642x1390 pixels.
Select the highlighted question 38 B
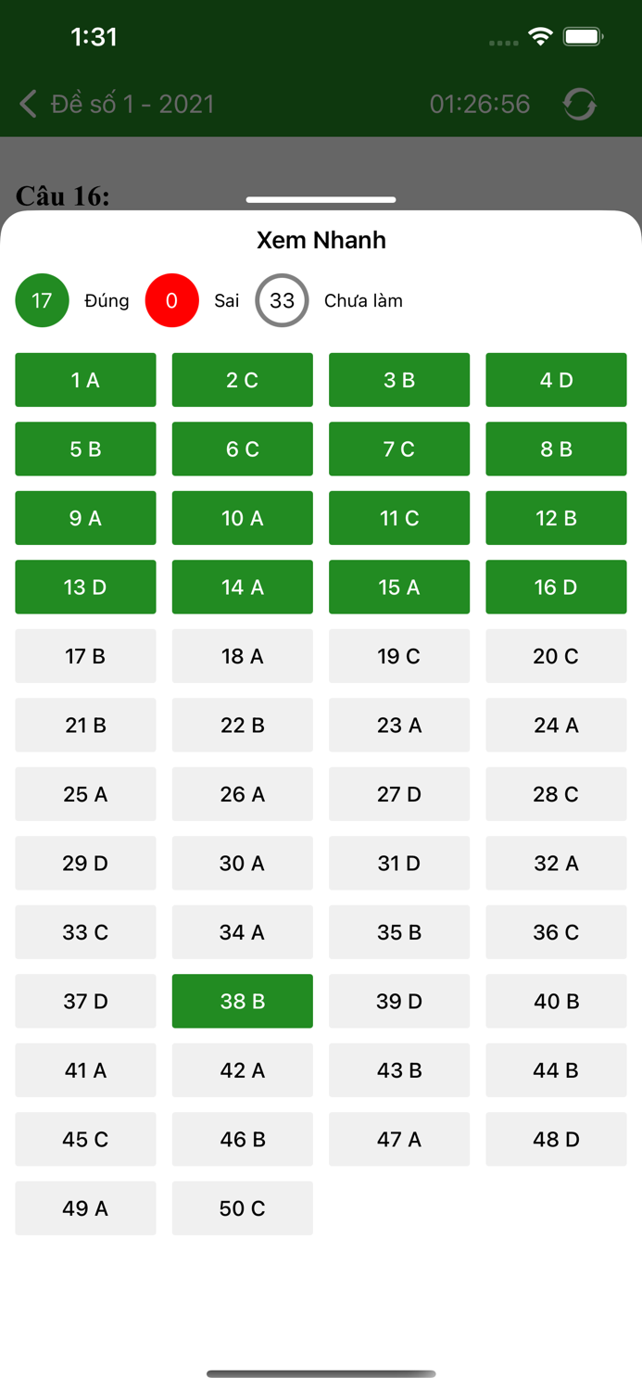(242, 1001)
